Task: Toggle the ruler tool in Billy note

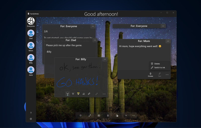Action: pos(89,94)
